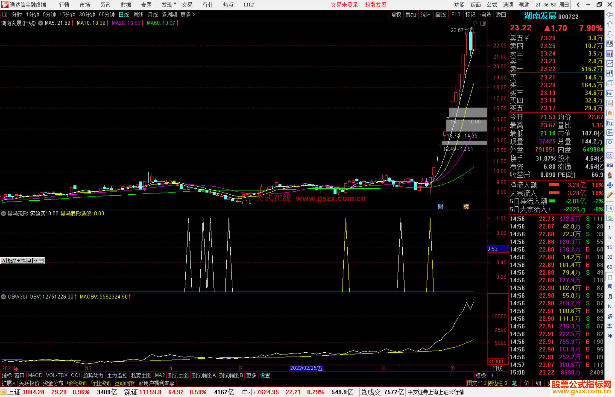Toggle the chart panel icon right of diamond

click(x=483, y=23)
